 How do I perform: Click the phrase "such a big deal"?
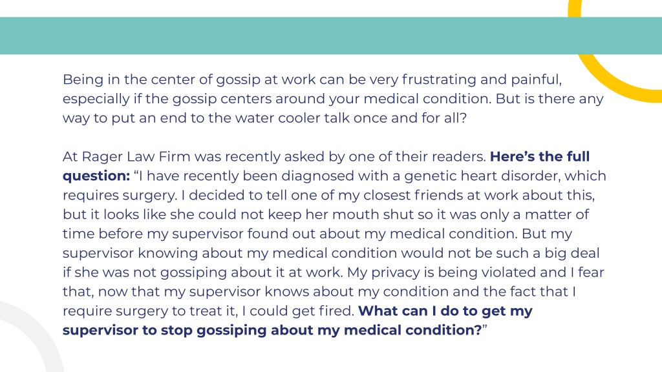(545, 253)
